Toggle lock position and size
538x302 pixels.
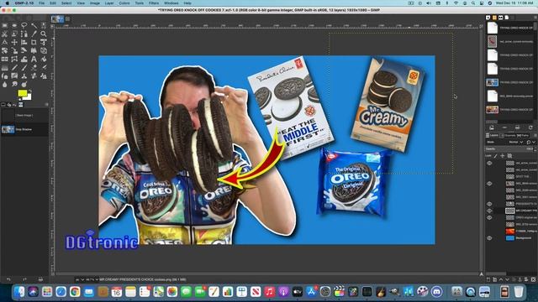(503, 156)
